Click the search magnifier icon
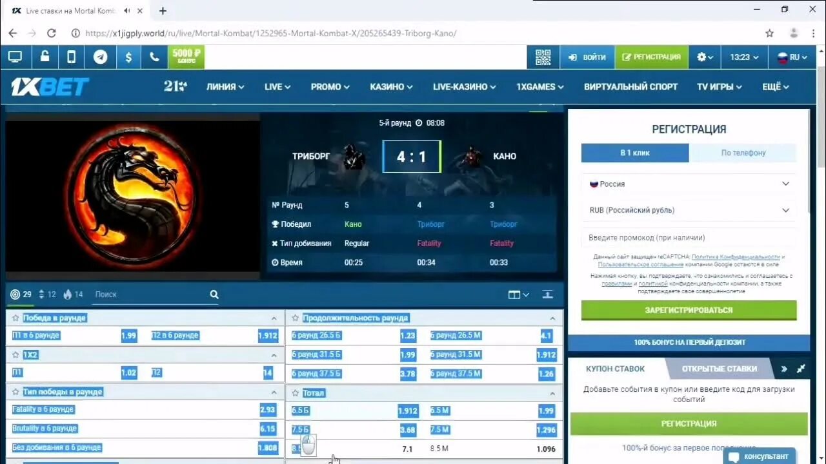826x464 pixels. 214,295
